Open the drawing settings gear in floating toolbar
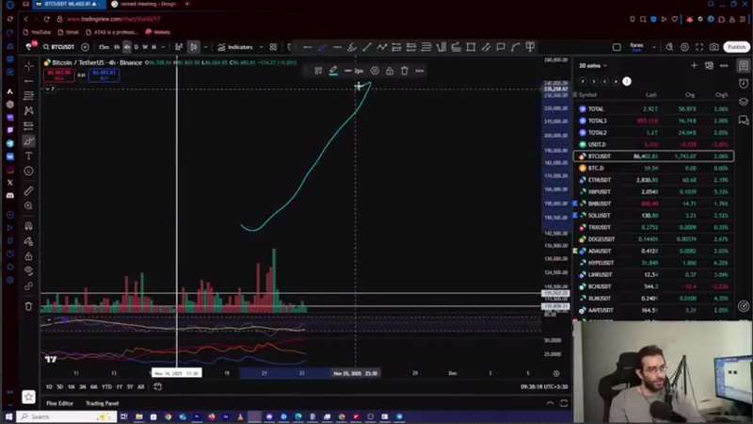This screenshot has height=424, width=753. [375, 71]
